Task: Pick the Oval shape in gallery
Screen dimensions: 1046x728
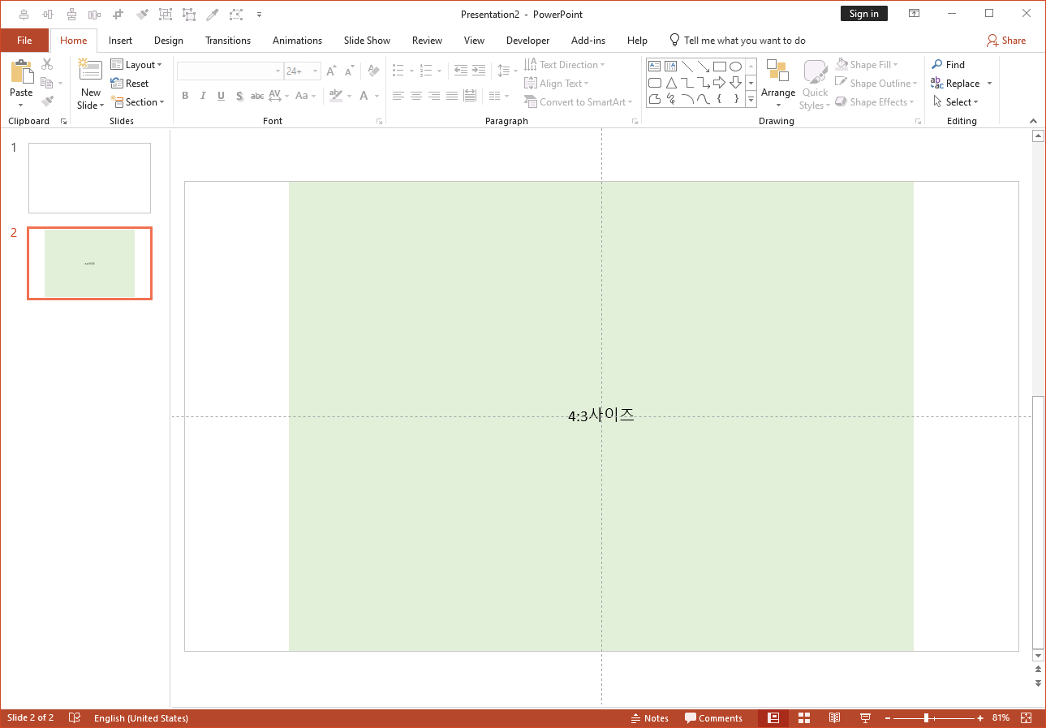Action: pos(736,67)
